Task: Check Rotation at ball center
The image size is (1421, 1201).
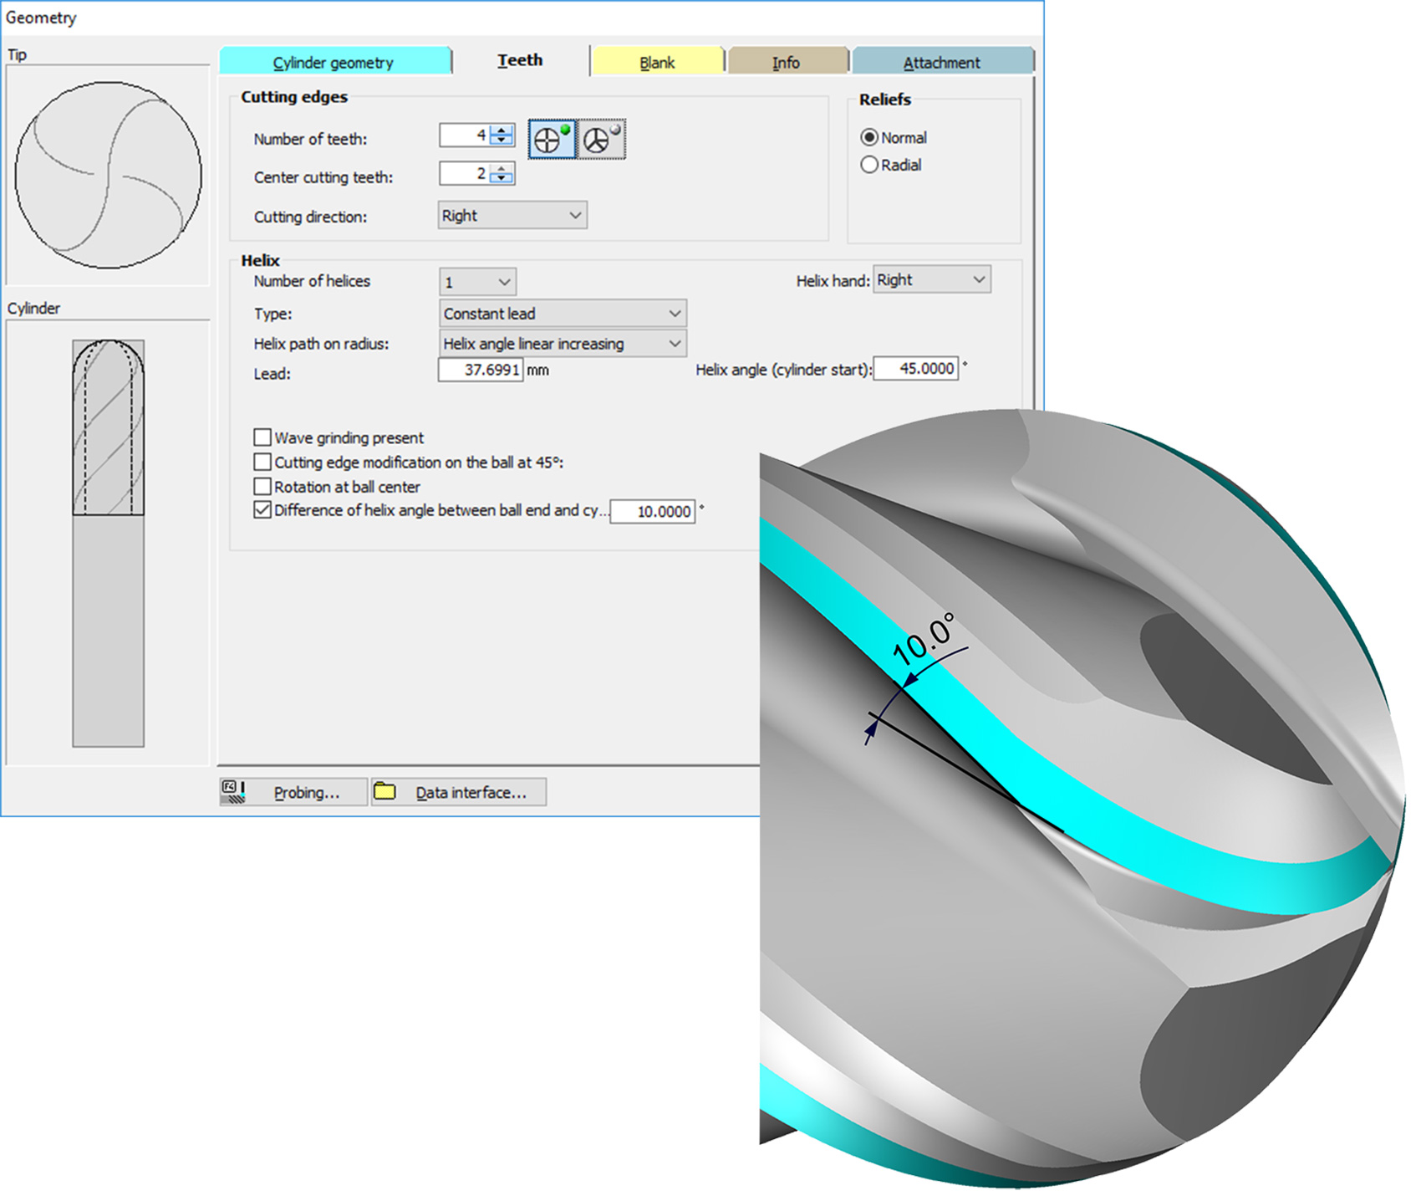Action: [262, 487]
